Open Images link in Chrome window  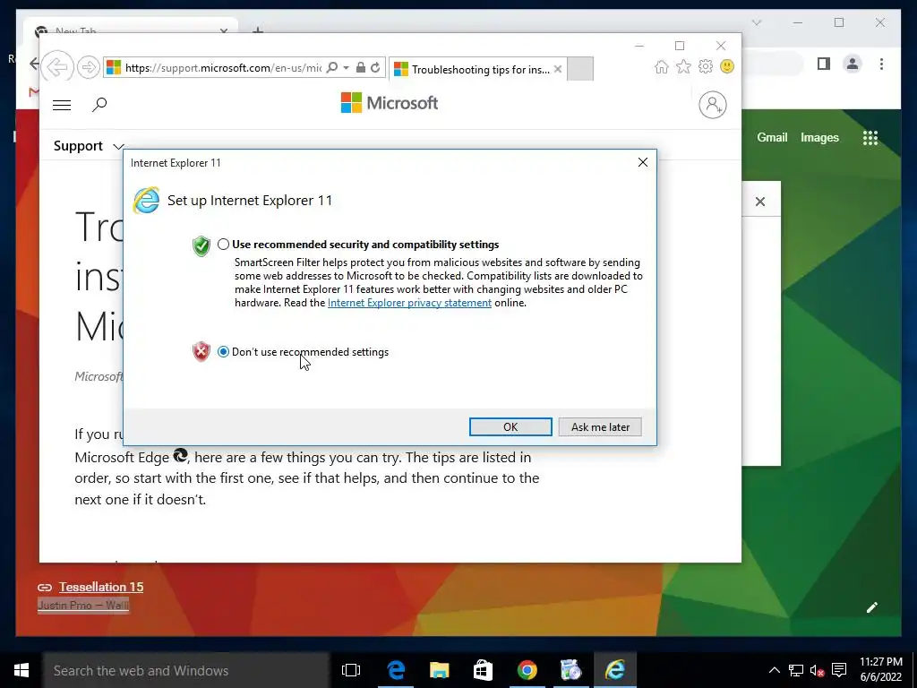(x=819, y=137)
